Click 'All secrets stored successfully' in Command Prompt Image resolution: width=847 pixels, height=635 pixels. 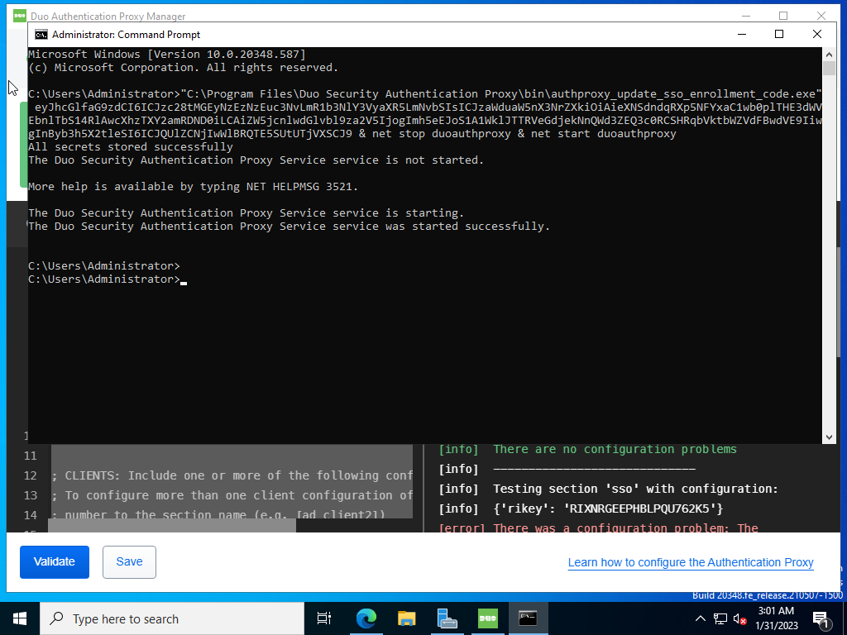click(x=131, y=147)
